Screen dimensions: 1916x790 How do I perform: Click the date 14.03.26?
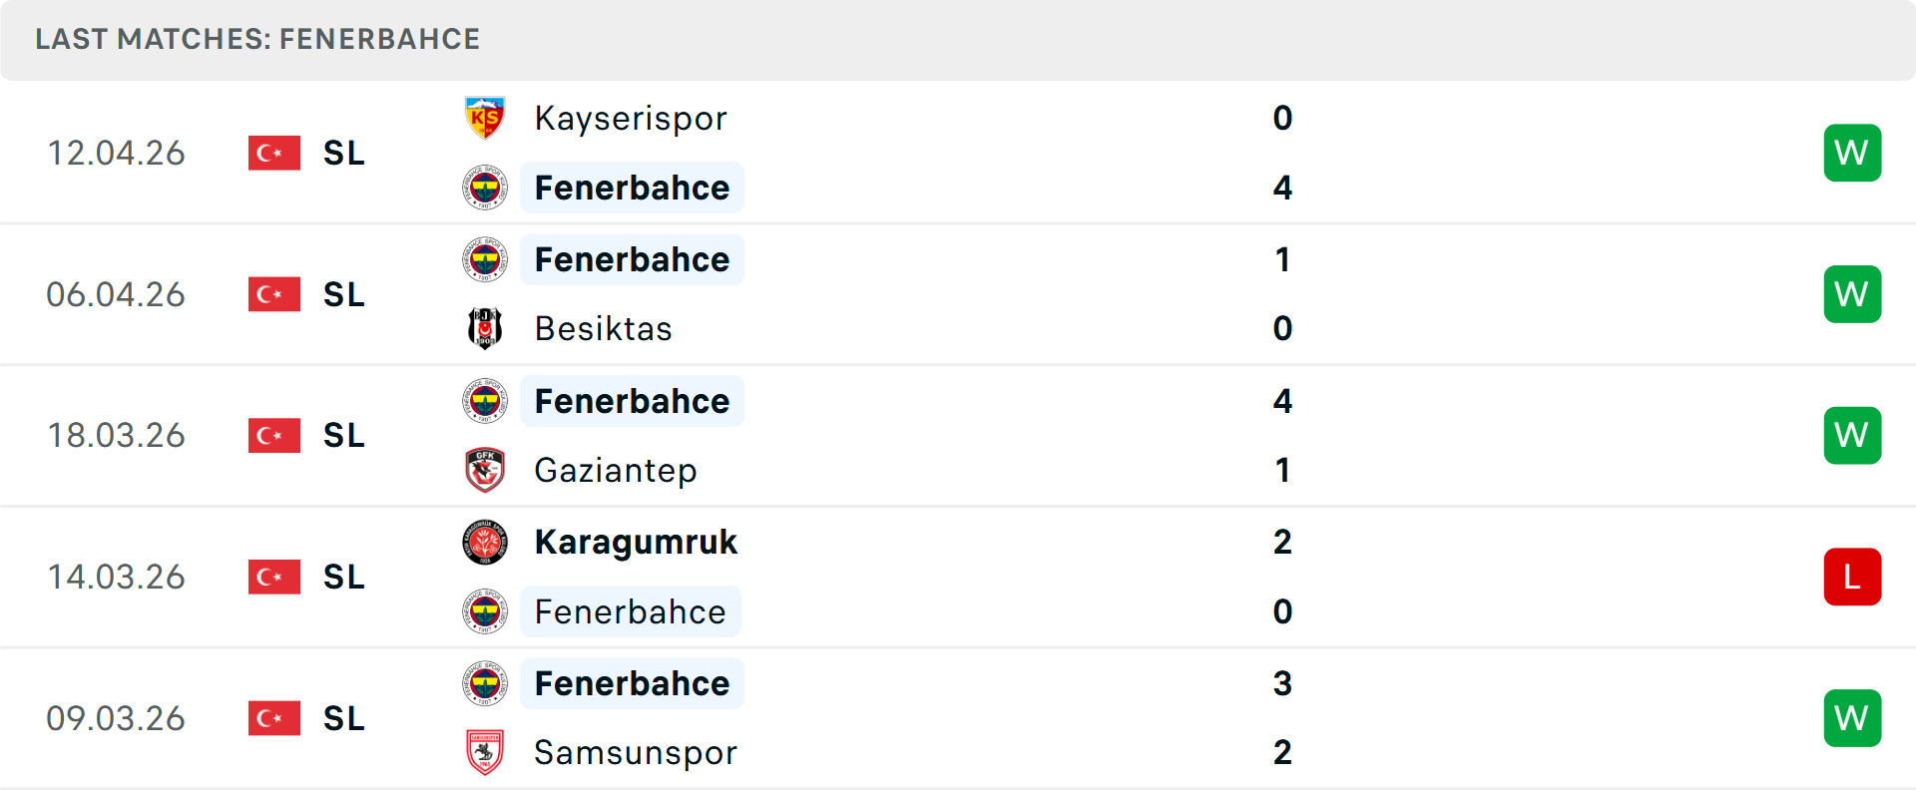pyautogui.click(x=117, y=577)
